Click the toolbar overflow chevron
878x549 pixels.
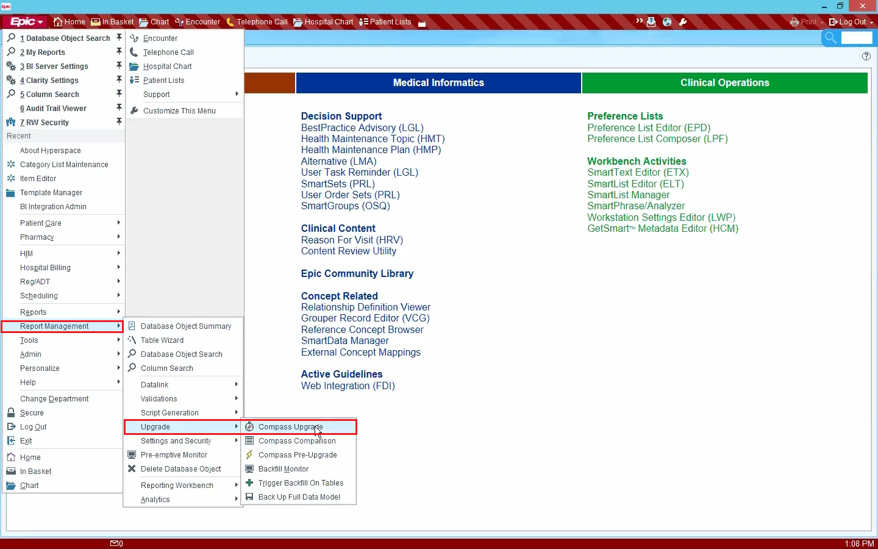tap(639, 21)
